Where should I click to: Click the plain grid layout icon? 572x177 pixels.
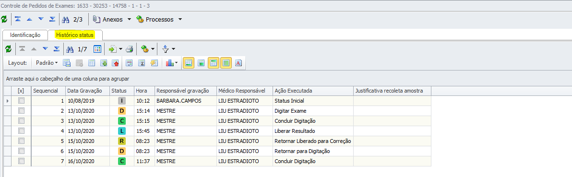92,63
